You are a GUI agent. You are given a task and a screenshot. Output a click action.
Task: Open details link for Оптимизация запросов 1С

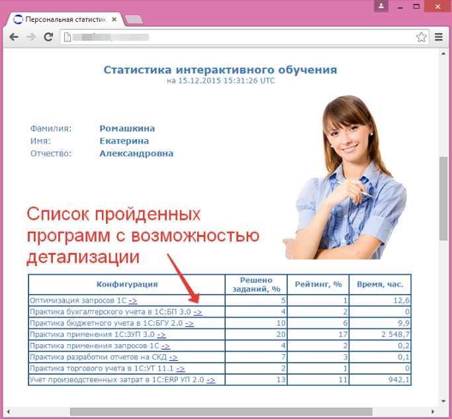(133, 301)
